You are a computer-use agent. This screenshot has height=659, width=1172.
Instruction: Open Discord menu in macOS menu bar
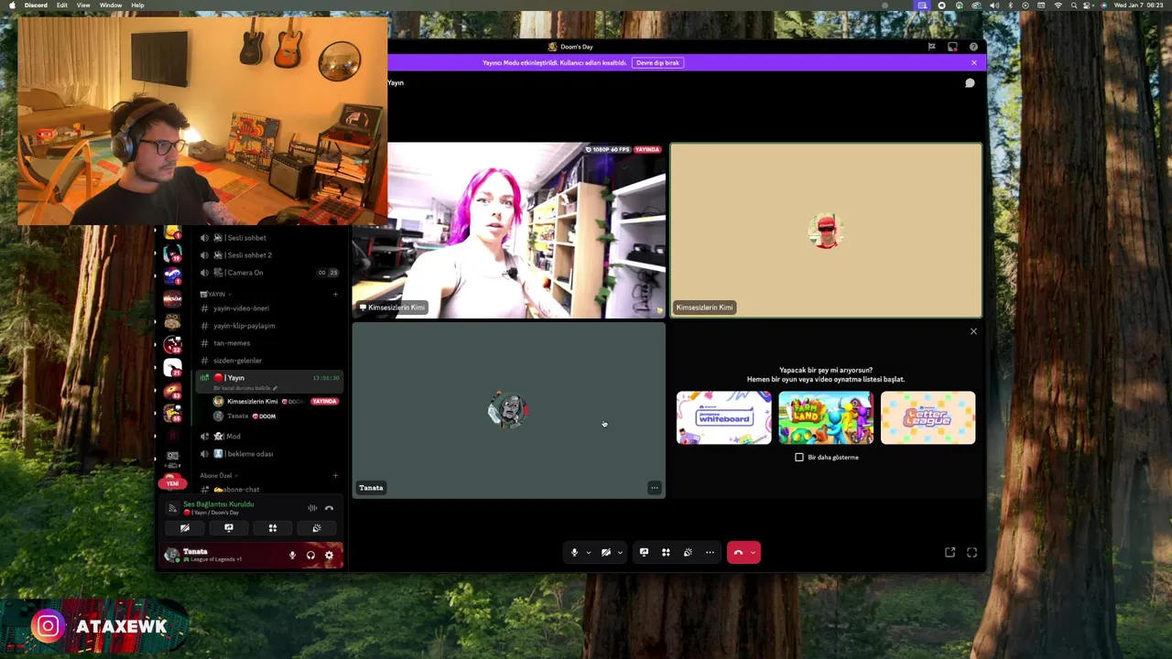click(x=36, y=5)
